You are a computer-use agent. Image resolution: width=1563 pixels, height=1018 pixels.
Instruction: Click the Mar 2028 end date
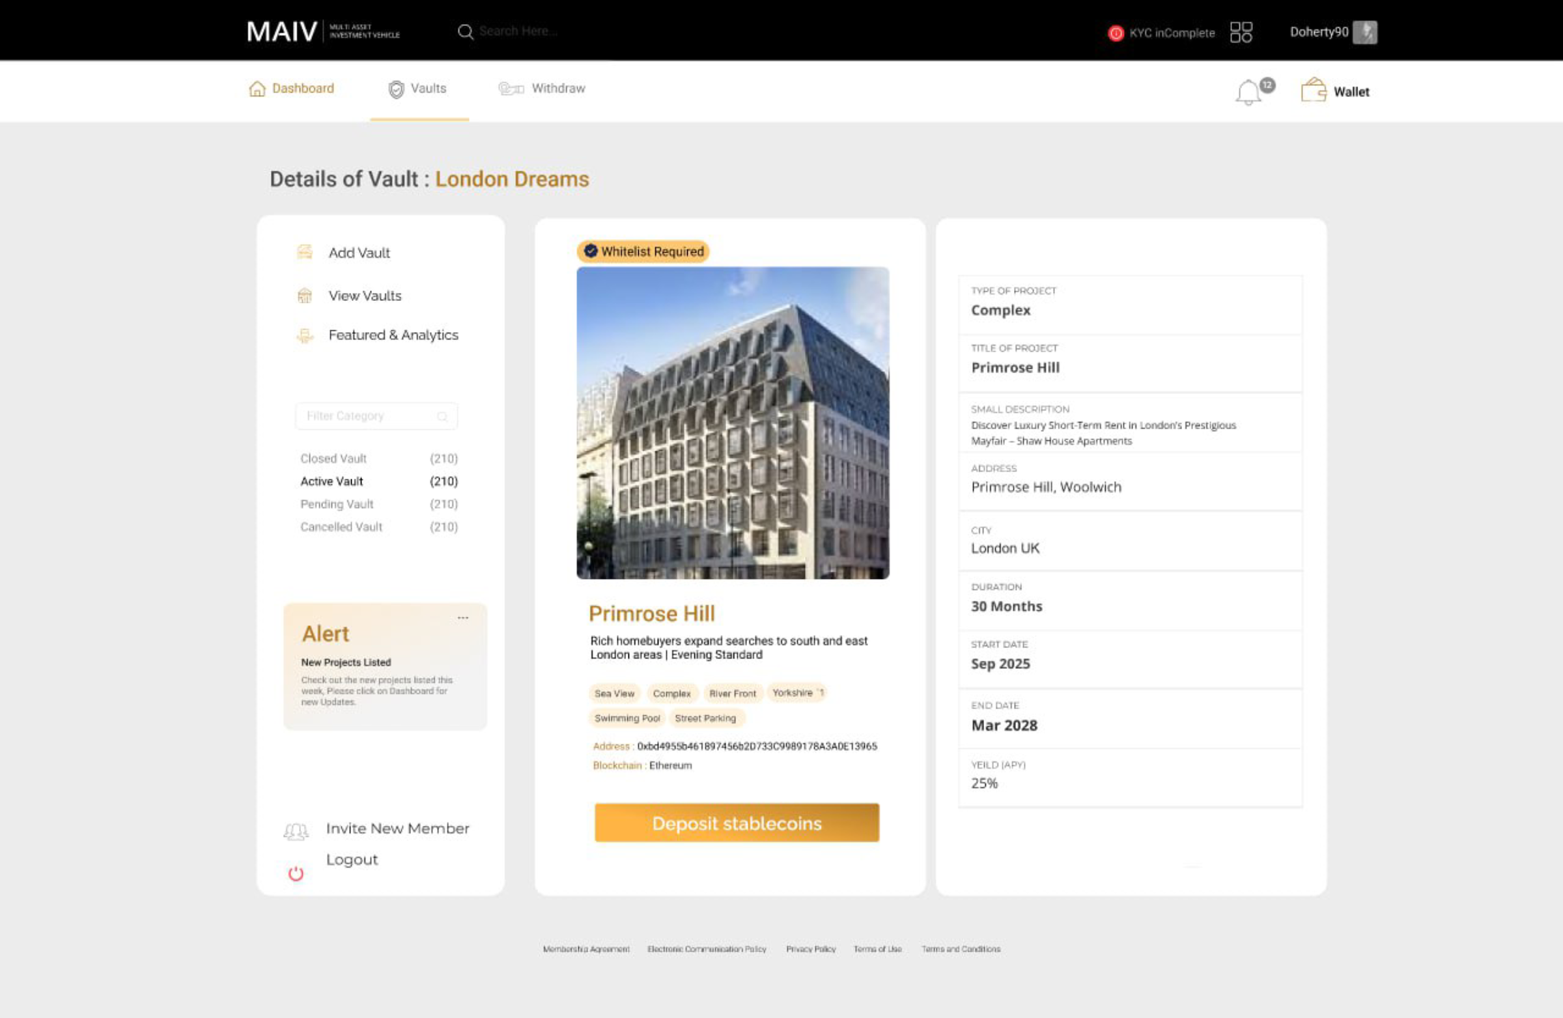[x=1004, y=725]
